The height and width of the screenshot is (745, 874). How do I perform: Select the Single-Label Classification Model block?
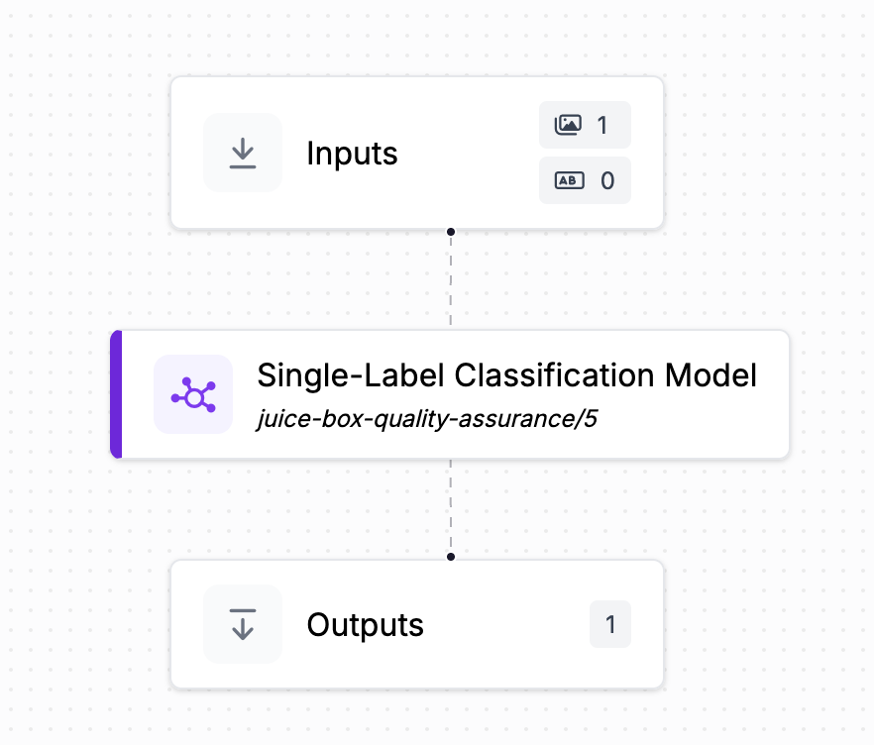[450, 394]
